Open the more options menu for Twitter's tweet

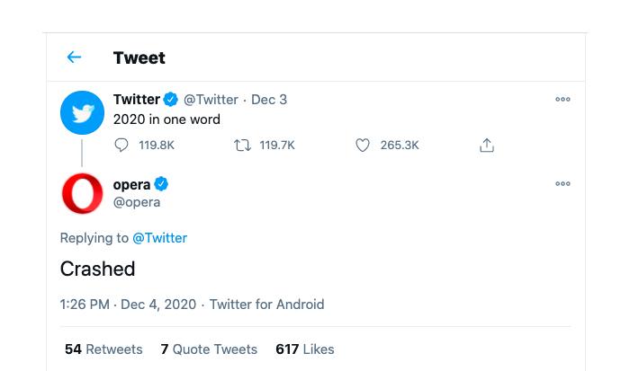(x=562, y=99)
